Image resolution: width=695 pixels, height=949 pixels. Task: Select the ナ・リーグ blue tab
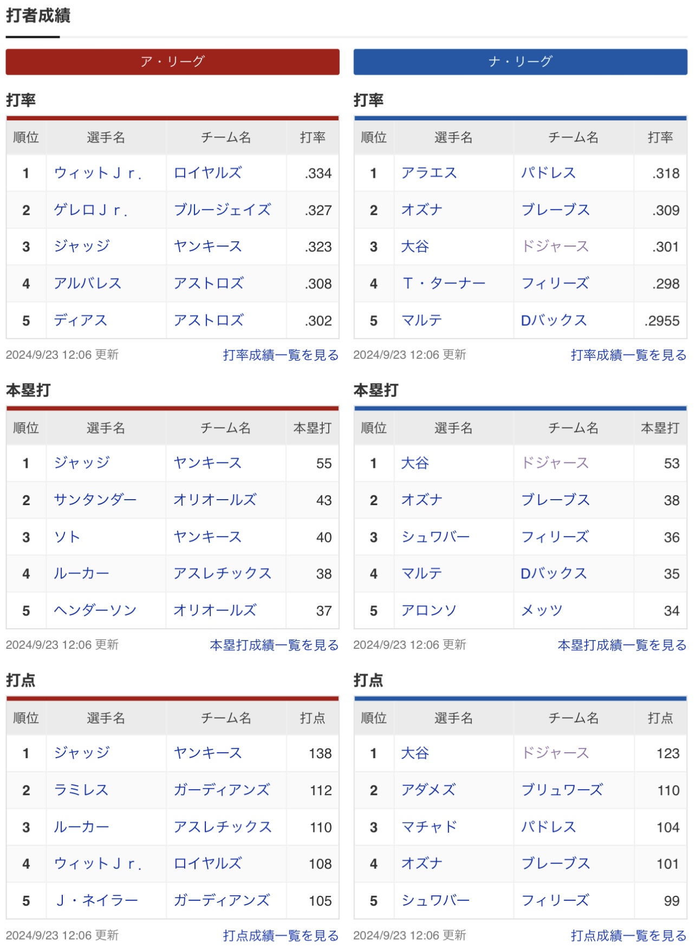coord(520,62)
